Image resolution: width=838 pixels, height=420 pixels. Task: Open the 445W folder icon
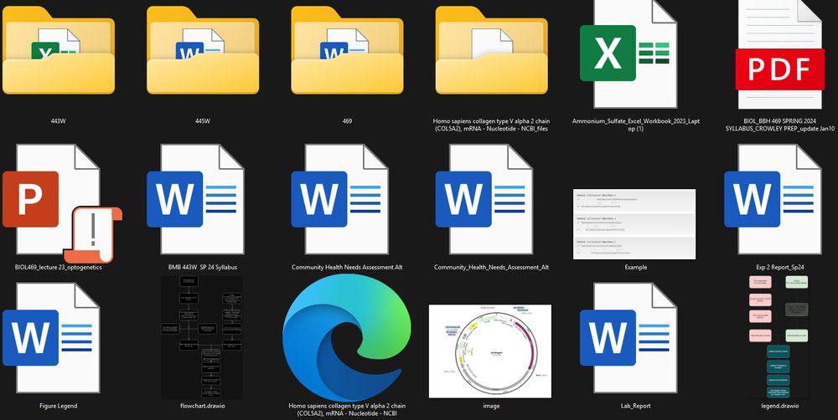[x=203, y=49]
